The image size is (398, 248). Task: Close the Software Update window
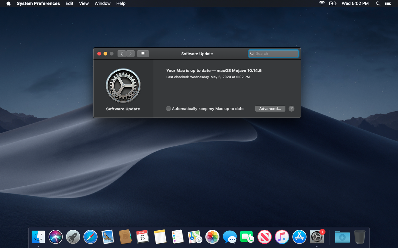pos(99,54)
